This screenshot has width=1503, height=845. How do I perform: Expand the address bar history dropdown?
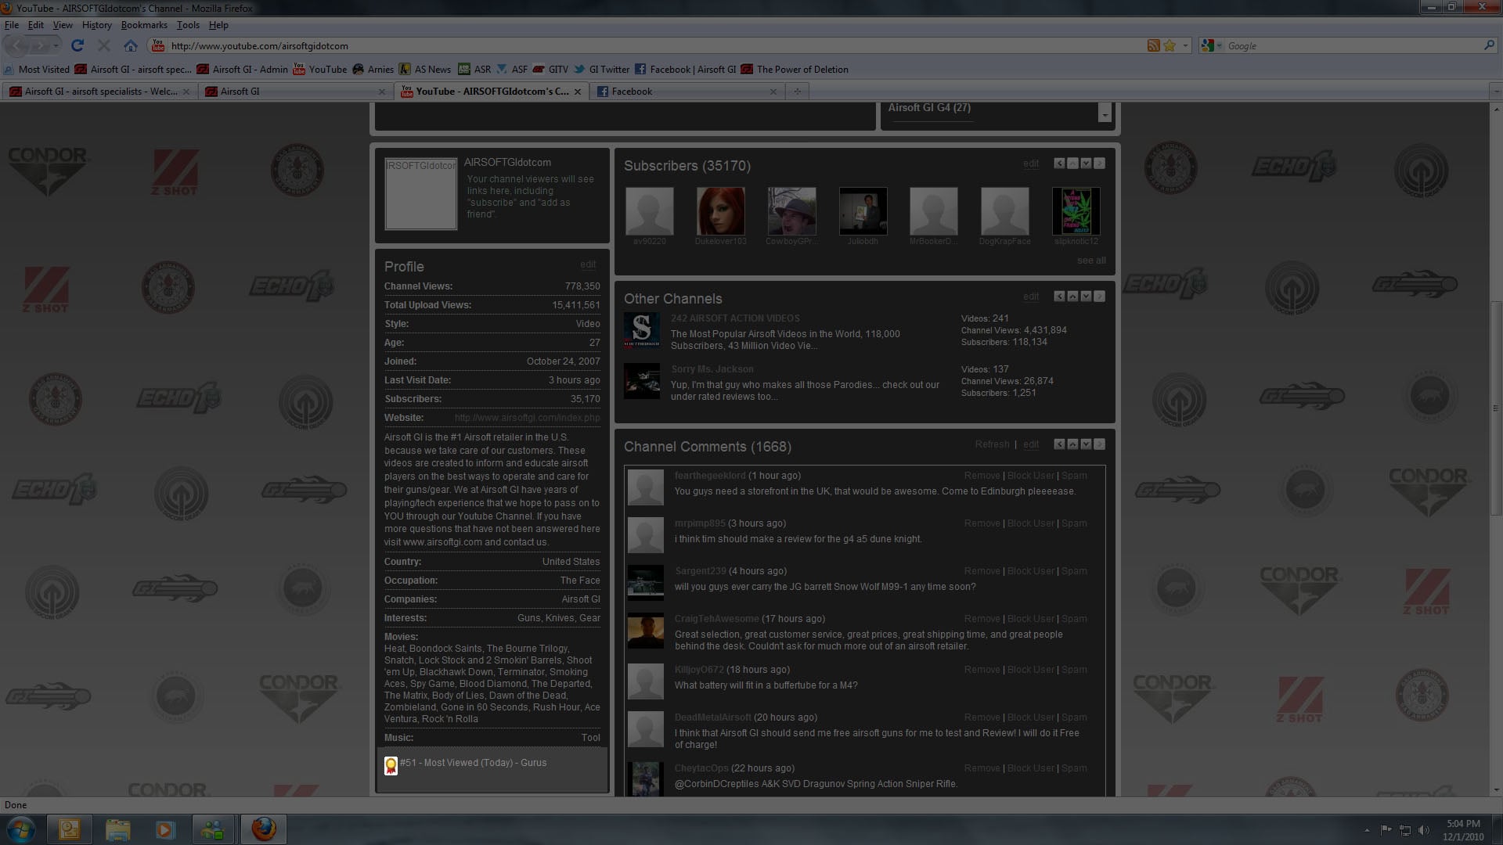1185,45
